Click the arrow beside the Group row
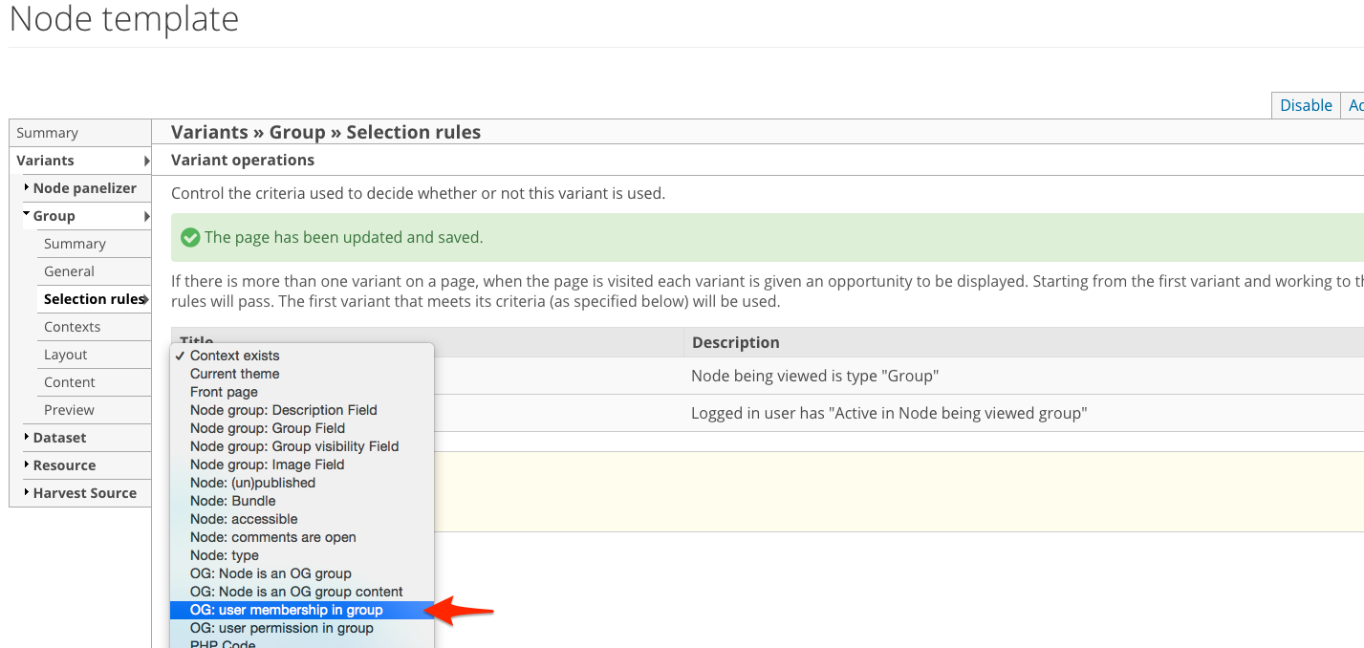This screenshot has height=648, width=1364. pyautogui.click(x=147, y=216)
